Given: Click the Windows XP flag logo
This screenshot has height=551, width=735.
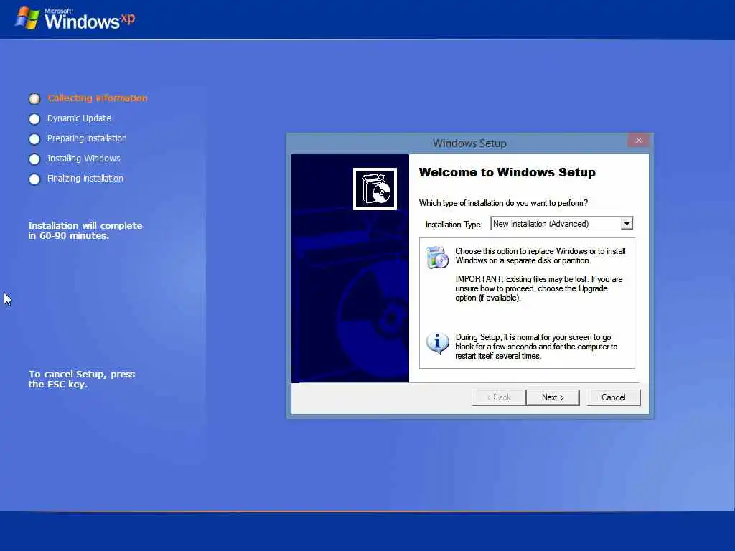Looking at the screenshot, I should [27, 19].
